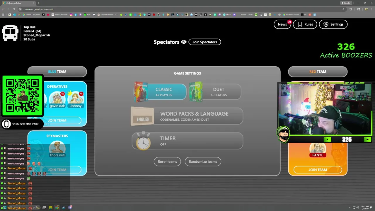Select the Red Team header
The width and height of the screenshot is (375, 211).
318,72
